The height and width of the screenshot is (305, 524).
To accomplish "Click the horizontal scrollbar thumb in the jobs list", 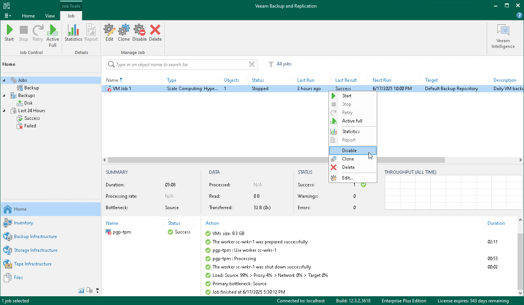I will pos(276,160).
